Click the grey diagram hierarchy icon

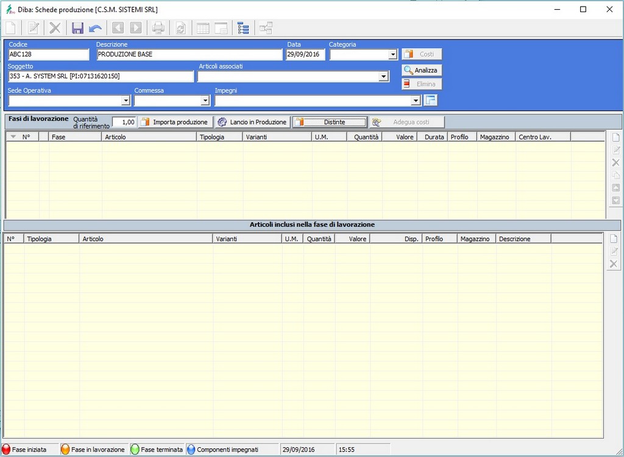(266, 28)
